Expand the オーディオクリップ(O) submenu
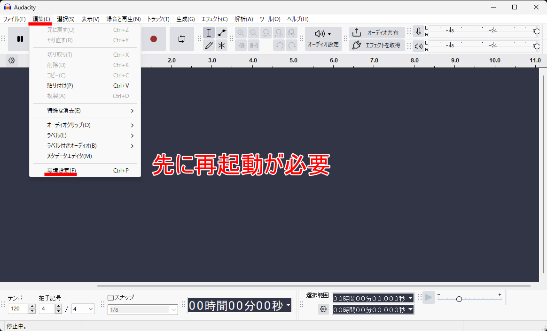 click(85, 125)
